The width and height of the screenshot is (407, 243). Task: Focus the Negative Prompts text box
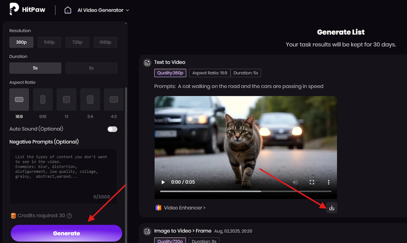[63, 176]
